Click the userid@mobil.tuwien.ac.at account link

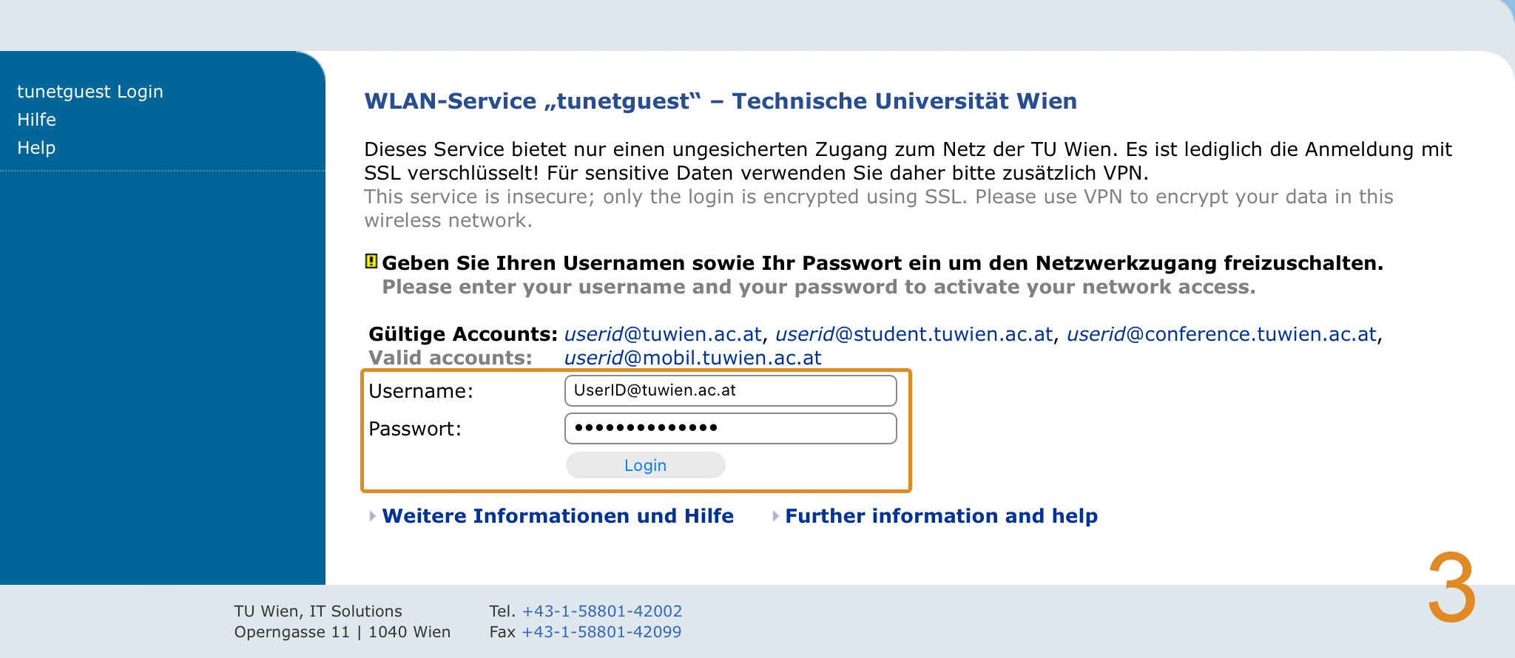692,358
